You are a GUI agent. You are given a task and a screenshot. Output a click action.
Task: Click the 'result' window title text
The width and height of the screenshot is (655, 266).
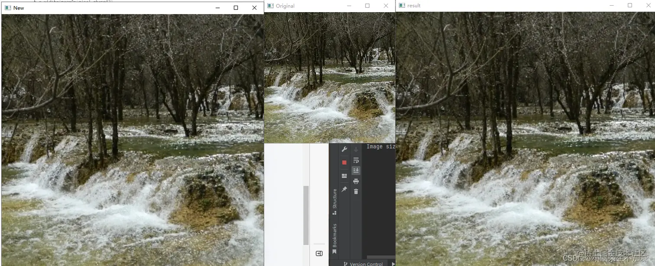414,6
